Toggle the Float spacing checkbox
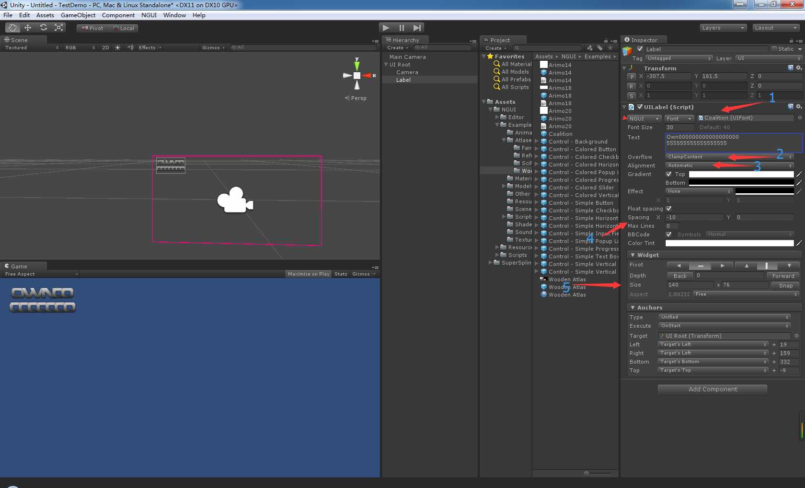The image size is (805, 488). 669,209
